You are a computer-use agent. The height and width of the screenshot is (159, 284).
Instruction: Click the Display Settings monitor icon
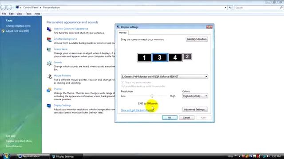click(49, 106)
